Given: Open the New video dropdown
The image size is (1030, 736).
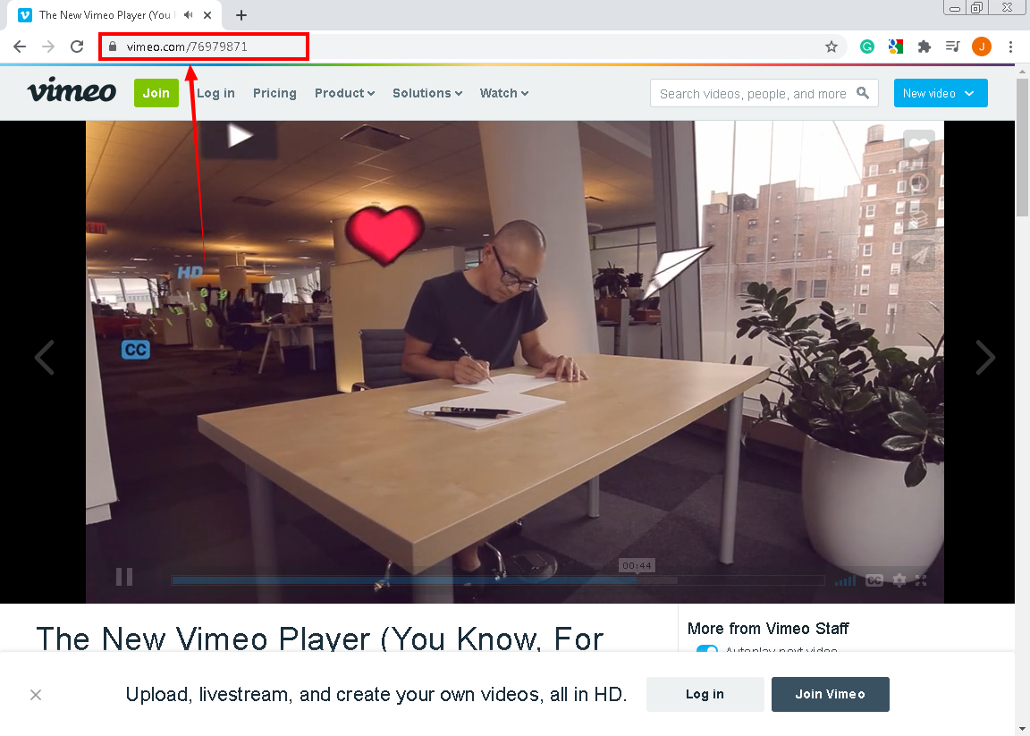Looking at the screenshot, I should point(941,93).
